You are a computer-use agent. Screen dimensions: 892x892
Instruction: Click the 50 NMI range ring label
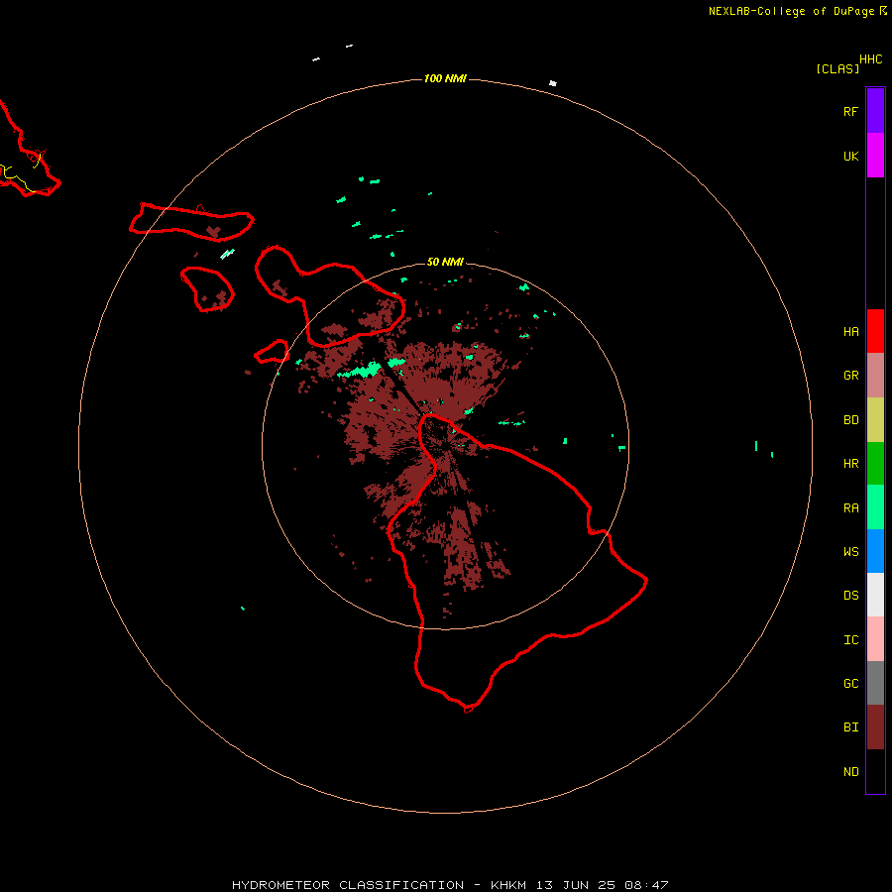(445, 262)
